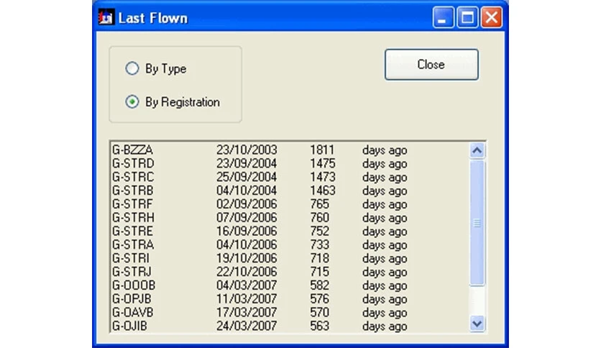Click the date 04/10/2004
Image resolution: width=601 pixels, height=348 pixels.
pyautogui.click(x=247, y=191)
